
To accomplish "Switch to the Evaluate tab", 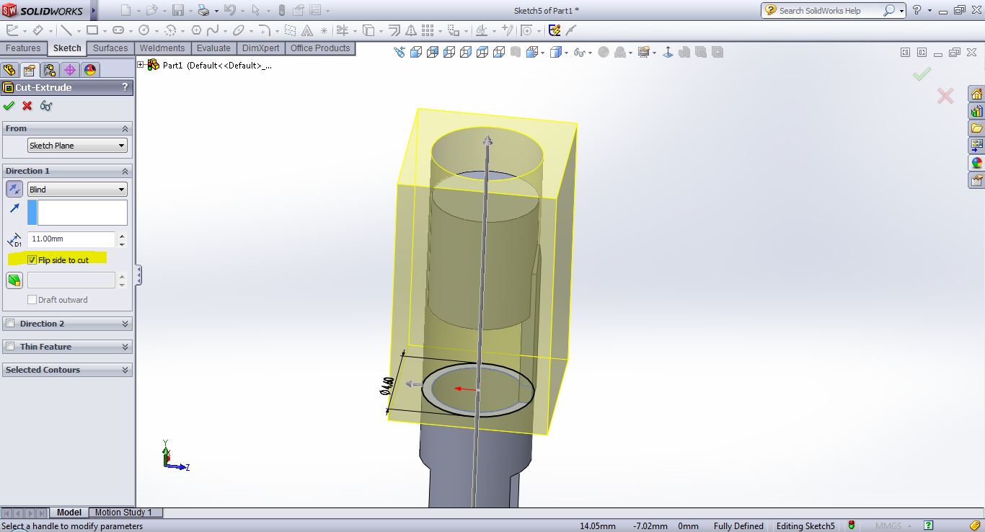I will pyautogui.click(x=213, y=48).
